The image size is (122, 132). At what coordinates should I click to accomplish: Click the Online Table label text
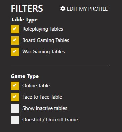point(36,86)
